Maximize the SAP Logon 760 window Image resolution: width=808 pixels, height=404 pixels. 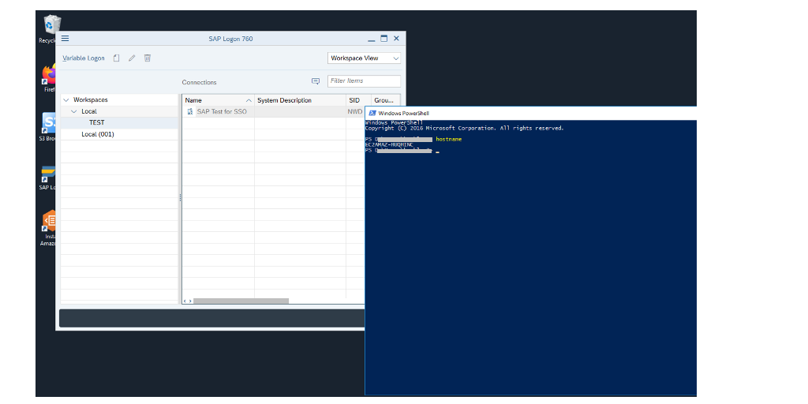(383, 39)
